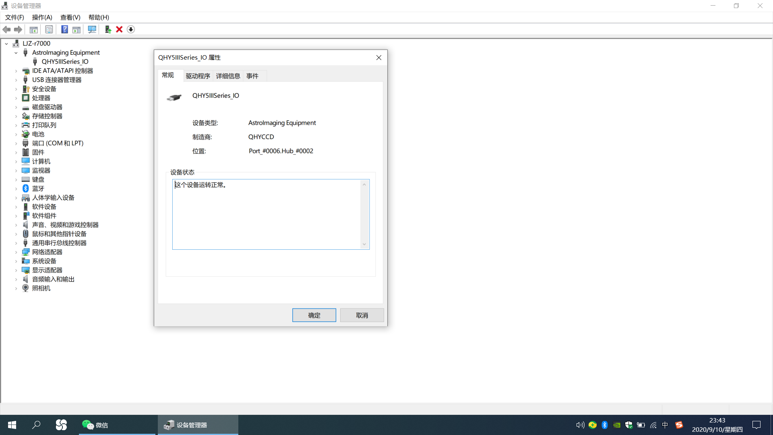Expand the 声音、视频和游戏控制器 node

[16, 225]
